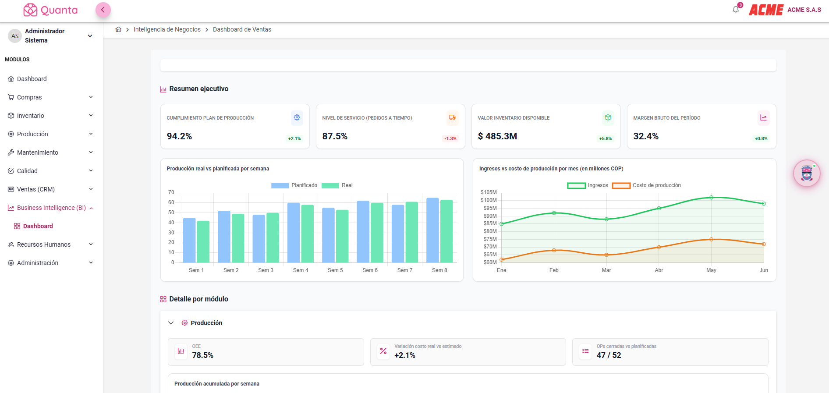The image size is (829, 393).
Task: Click the Producción gear icon in sidebar
Action: pos(11,134)
